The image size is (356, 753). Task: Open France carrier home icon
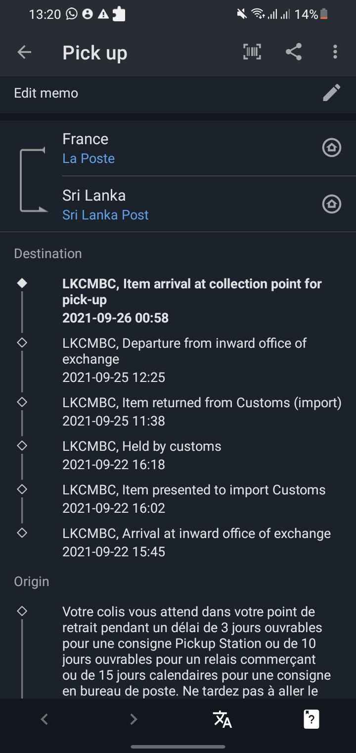click(332, 148)
